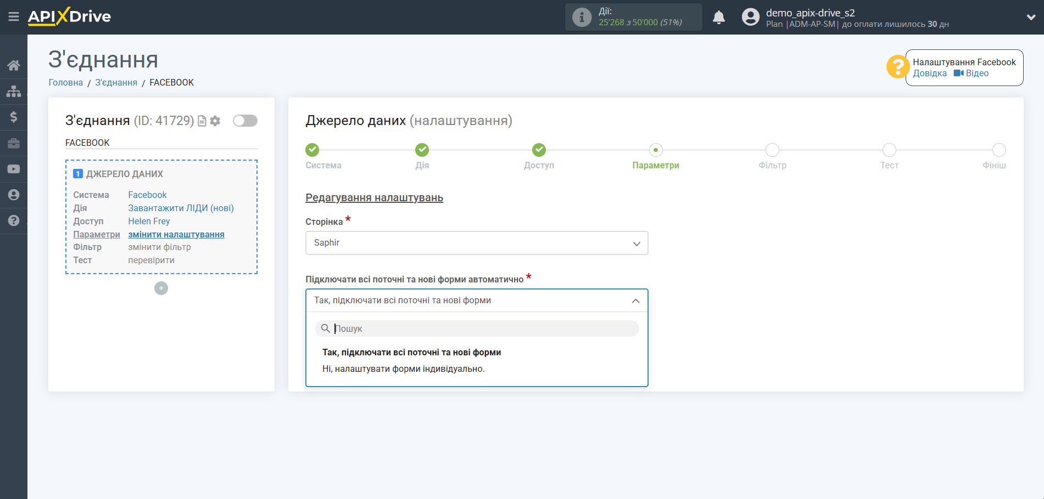
Task: Select the dollar billing icon in the sidebar
Action: click(x=13, y=117)
